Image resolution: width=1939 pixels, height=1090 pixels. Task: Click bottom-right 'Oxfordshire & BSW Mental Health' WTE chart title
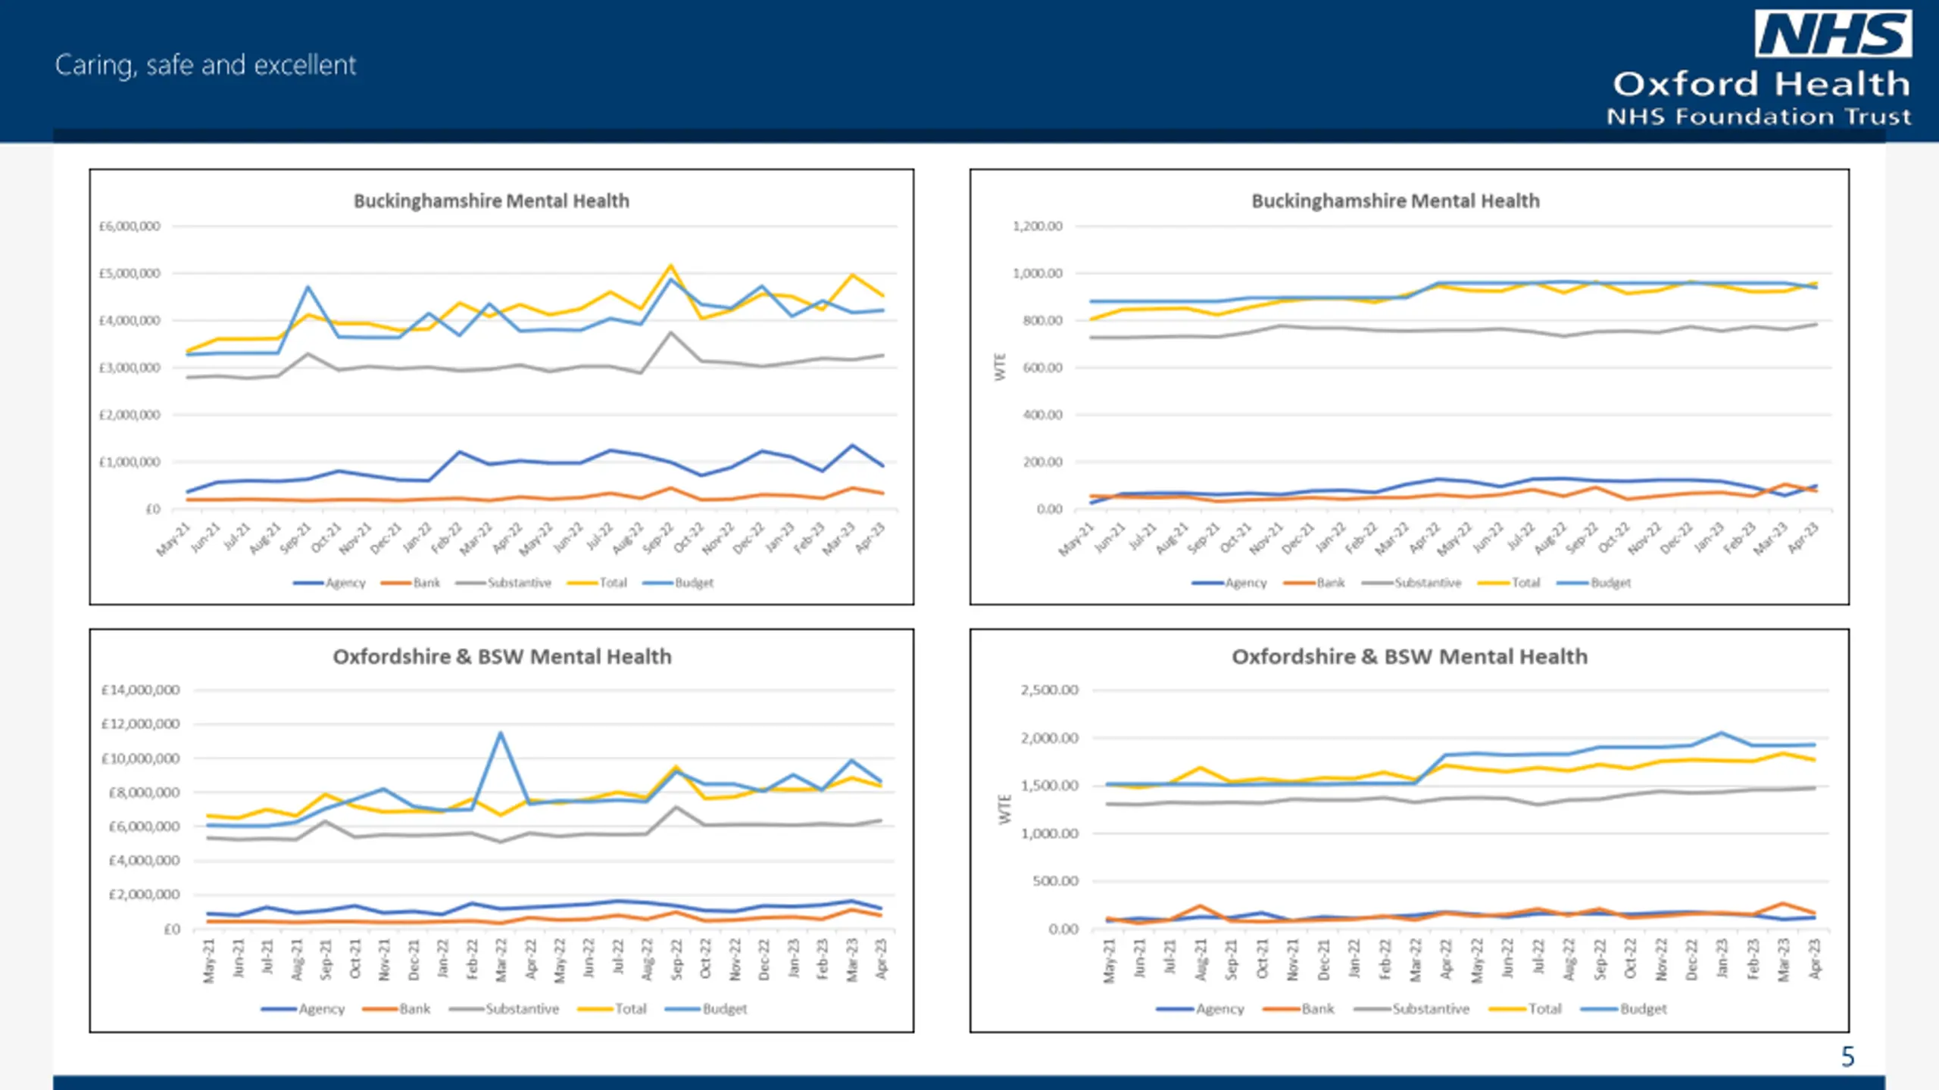click(1410, 656)
